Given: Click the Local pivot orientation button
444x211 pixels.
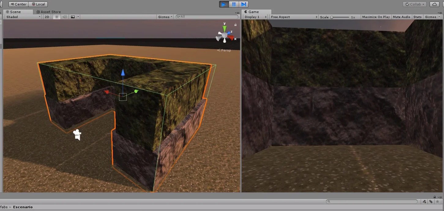Looking at the screenshot, I should [38, 4].
